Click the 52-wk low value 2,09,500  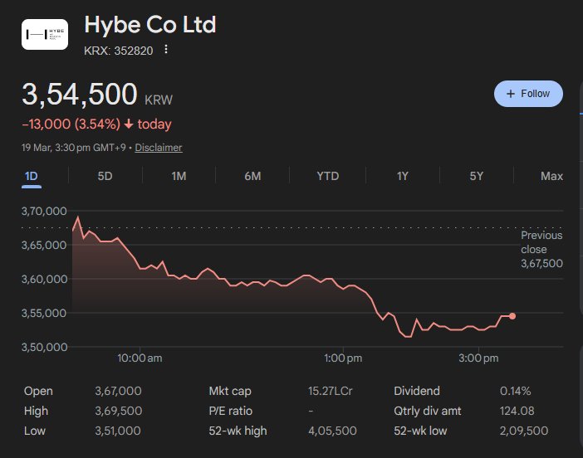(x=524, y=431)
